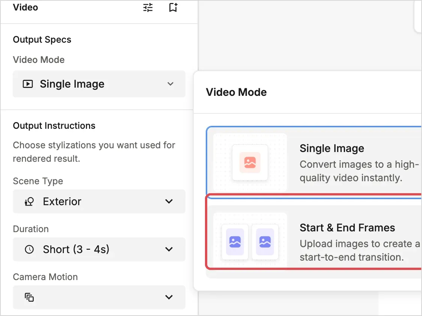422x316 pixels.
Task: Expand the Camera Motion dropdown
Action: (x=99, y=297)
